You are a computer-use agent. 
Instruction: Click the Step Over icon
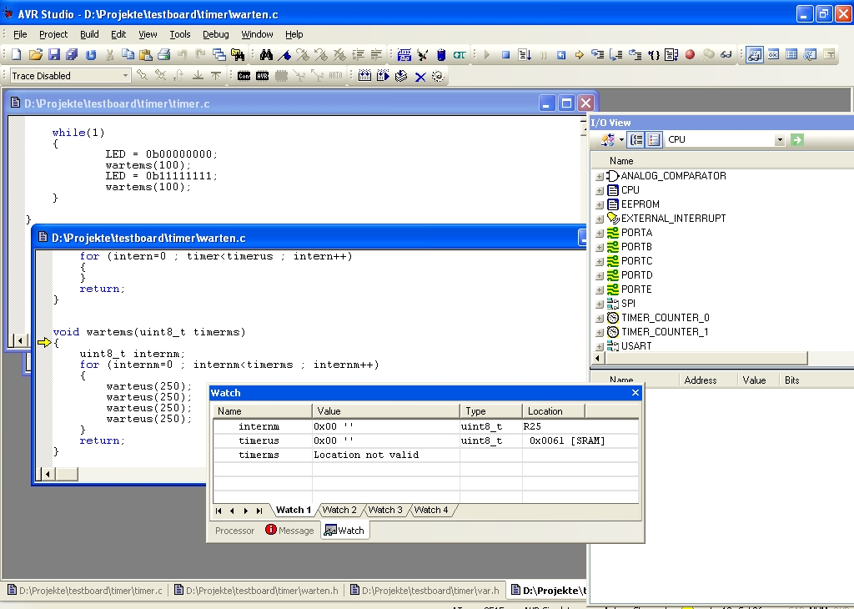pos(616,54)
